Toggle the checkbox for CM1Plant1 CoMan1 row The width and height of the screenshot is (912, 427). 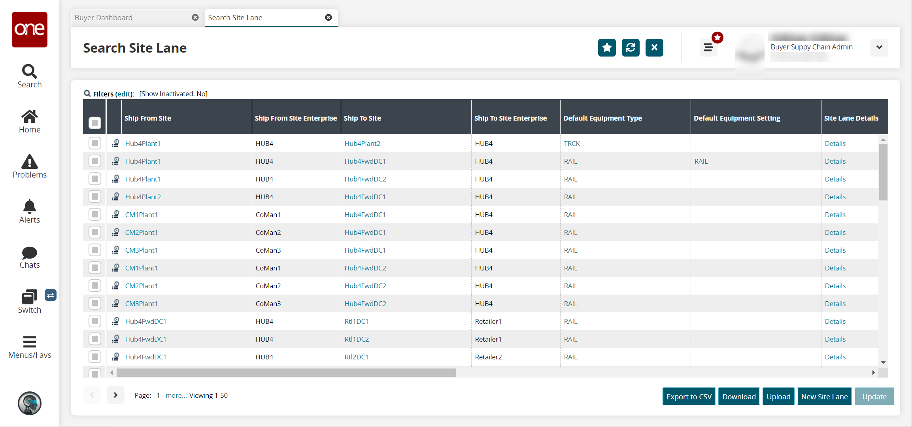click(94, 214)
